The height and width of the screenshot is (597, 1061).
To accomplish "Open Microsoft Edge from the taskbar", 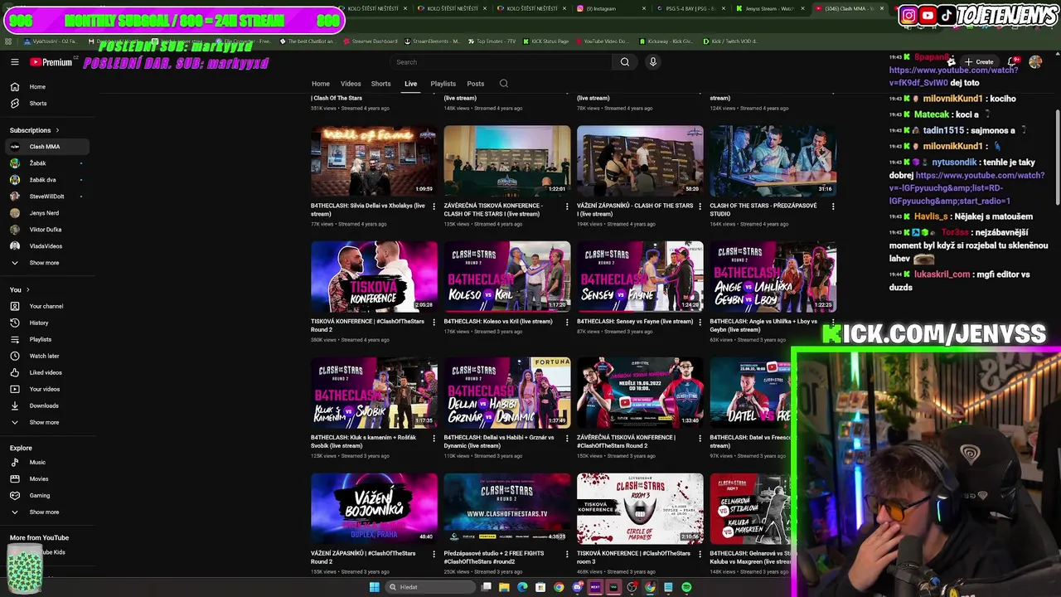I will point(522,587).
